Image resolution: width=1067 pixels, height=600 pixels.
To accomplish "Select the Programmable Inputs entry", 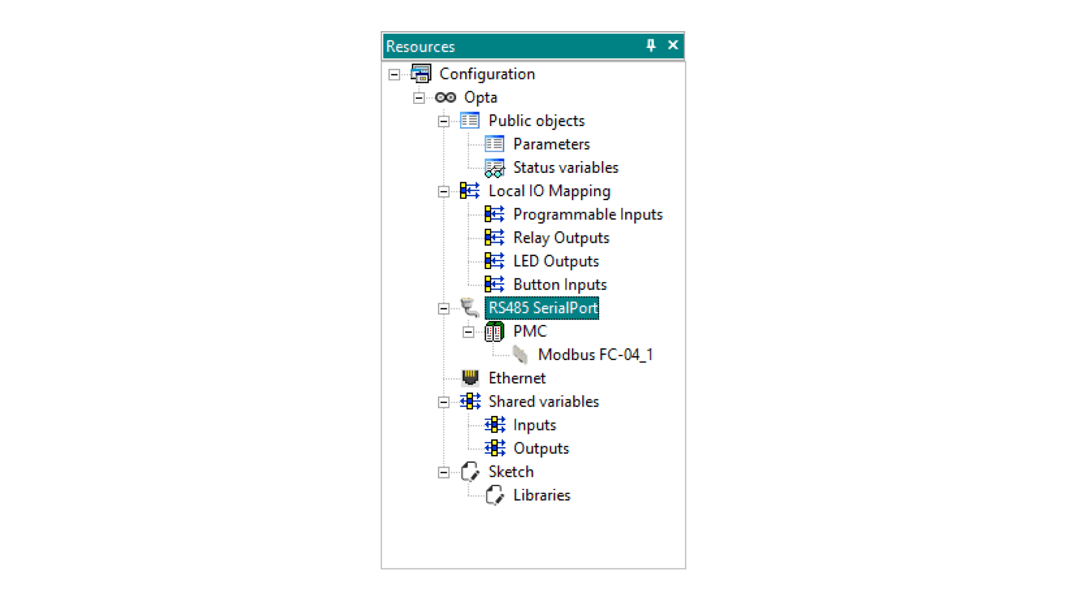I will (587, 214).
